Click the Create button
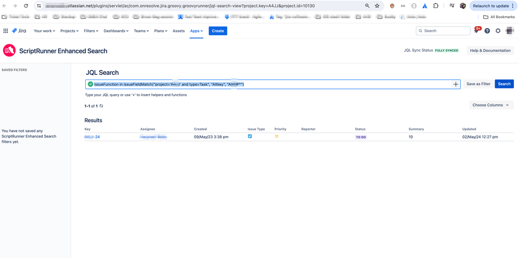This screenshot has height=258, width=519. pyautogui.click(x=218, y=31)
